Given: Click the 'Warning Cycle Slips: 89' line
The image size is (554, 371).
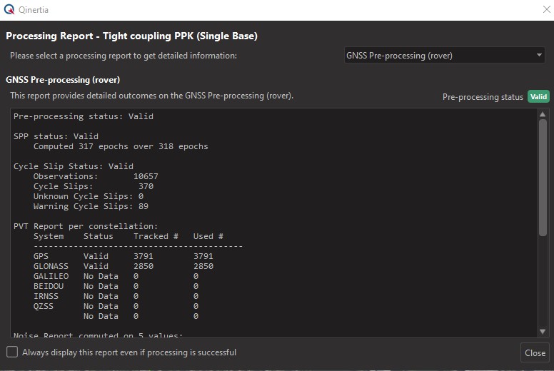Looking at the screenshot, I should [x=91, y=206].
